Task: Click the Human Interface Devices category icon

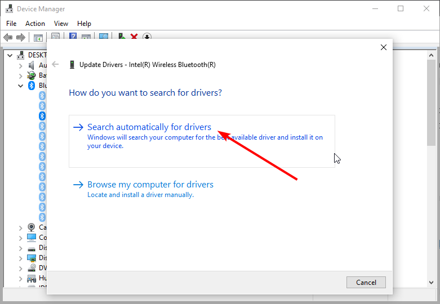Action: 32,278
